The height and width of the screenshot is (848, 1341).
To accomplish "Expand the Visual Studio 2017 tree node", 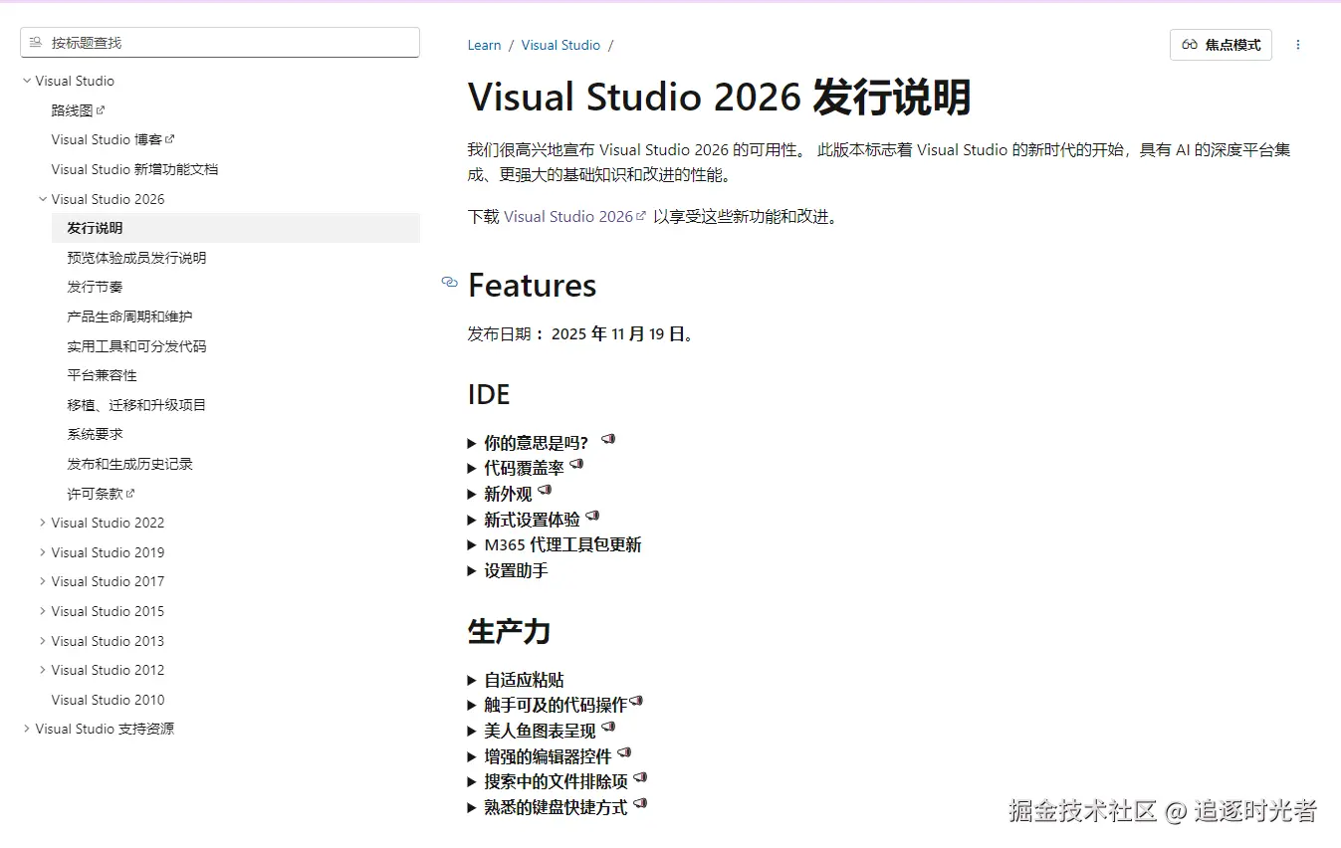I will pos(43,581).
